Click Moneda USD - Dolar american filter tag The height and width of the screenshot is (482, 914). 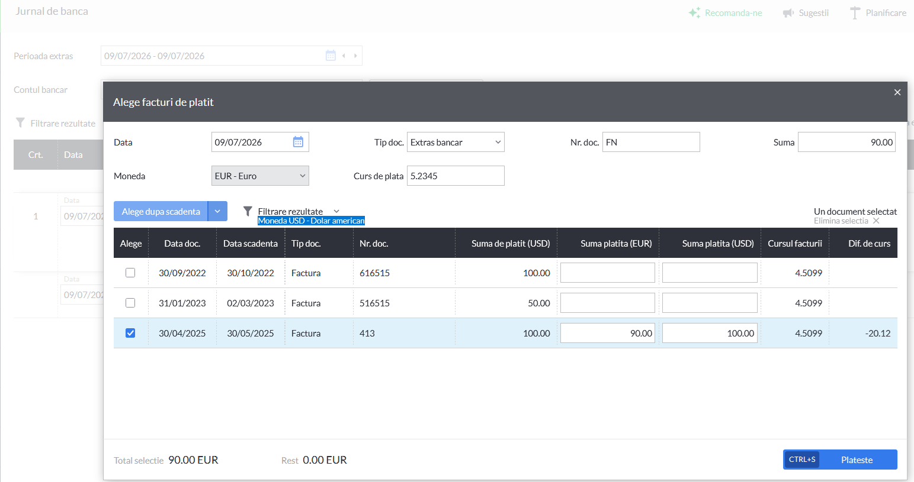312,221
